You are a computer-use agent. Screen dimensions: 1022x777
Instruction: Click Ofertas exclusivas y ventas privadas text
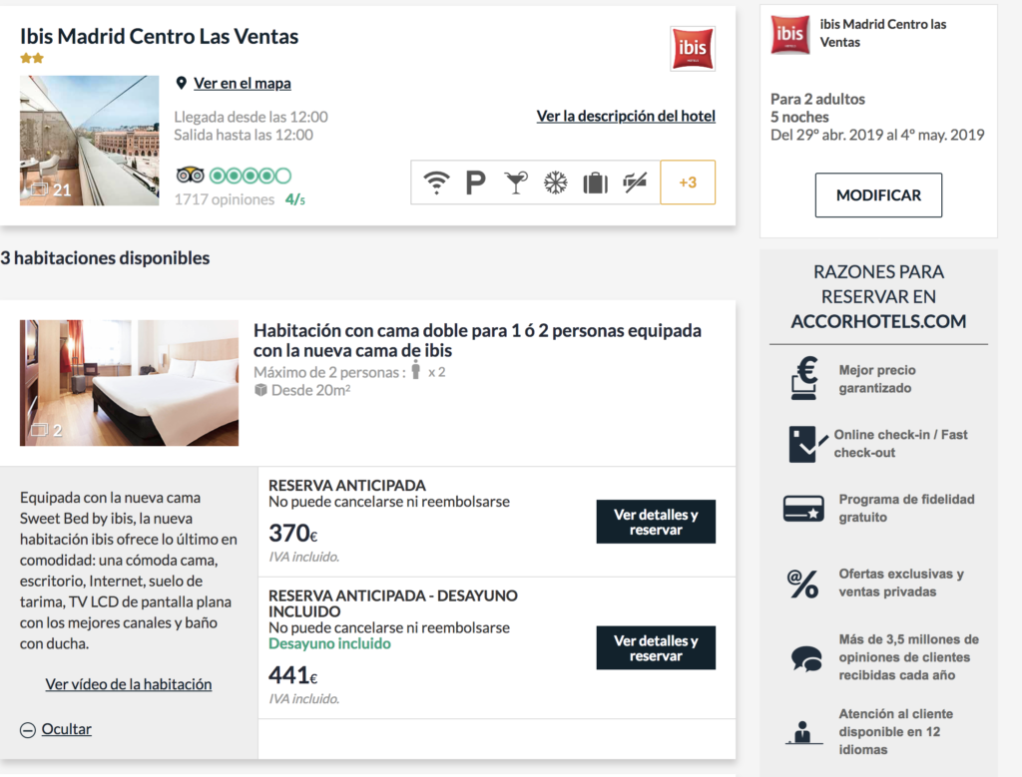coord(901,583)
